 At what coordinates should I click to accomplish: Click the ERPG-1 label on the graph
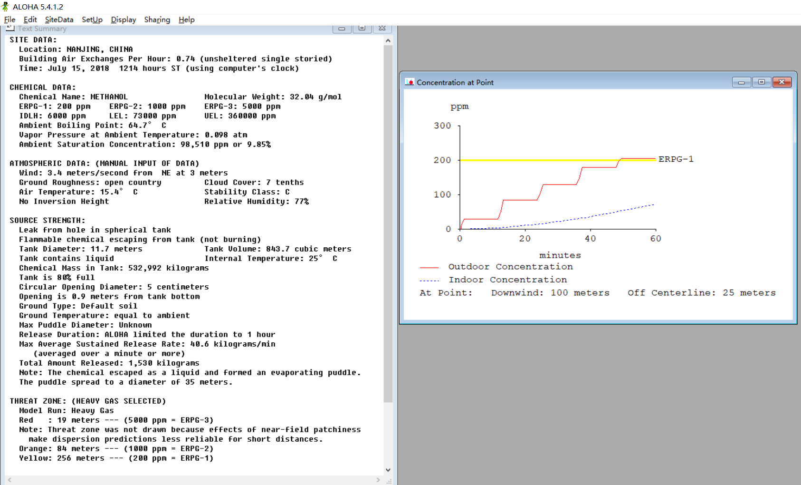pos(676,159)
